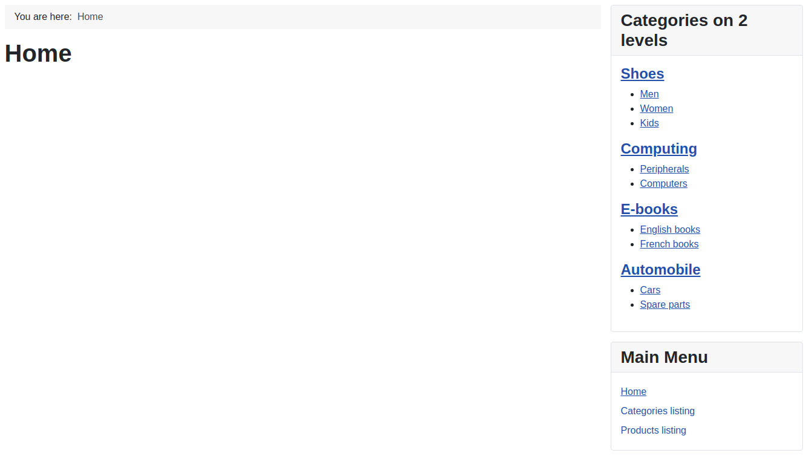Viewport: 806px width, 456px height.
Task: Click Home in the breadcrumb trail
Action: [x=90, y=17]
